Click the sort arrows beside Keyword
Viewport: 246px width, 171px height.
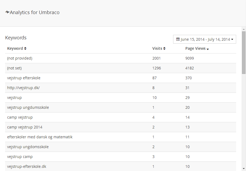coord(25,49)
